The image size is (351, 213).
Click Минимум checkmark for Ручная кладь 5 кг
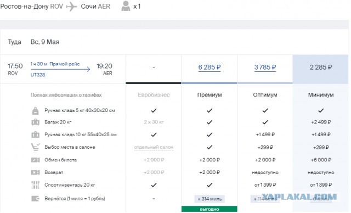321,111
